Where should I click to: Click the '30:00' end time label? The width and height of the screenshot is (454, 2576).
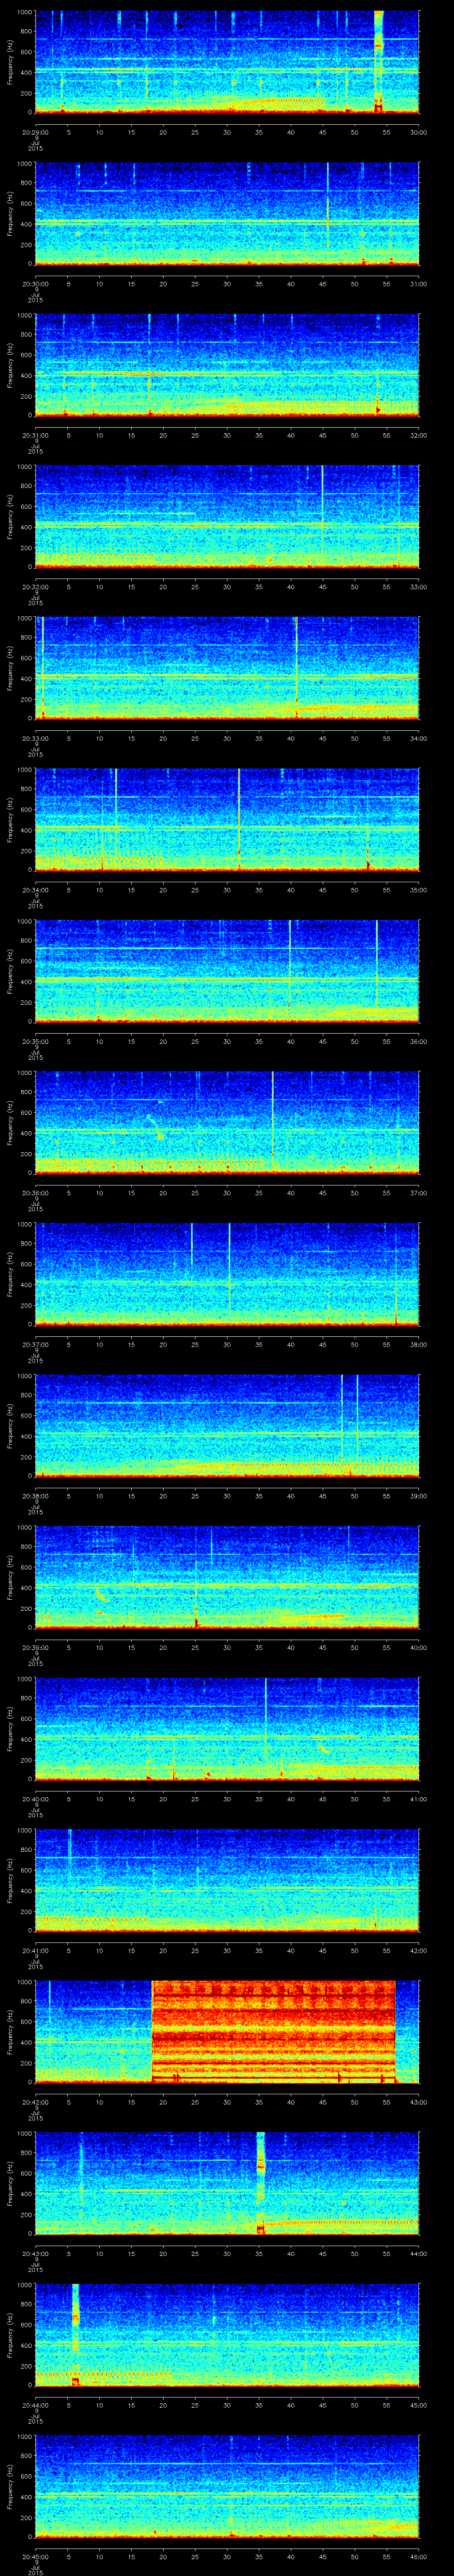pyautogui.click(x=418, y=131)
